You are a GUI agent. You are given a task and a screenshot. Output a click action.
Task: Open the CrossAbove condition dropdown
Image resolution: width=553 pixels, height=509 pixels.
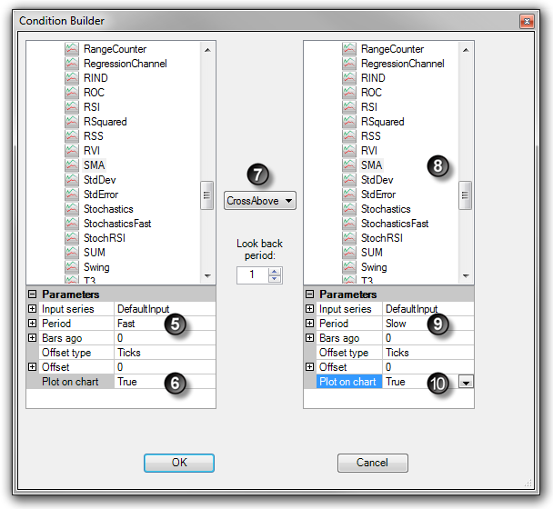[261, 201]
